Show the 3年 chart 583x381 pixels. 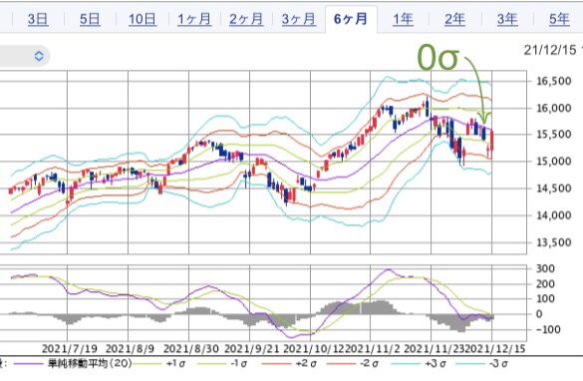click(x=507, y=19)
